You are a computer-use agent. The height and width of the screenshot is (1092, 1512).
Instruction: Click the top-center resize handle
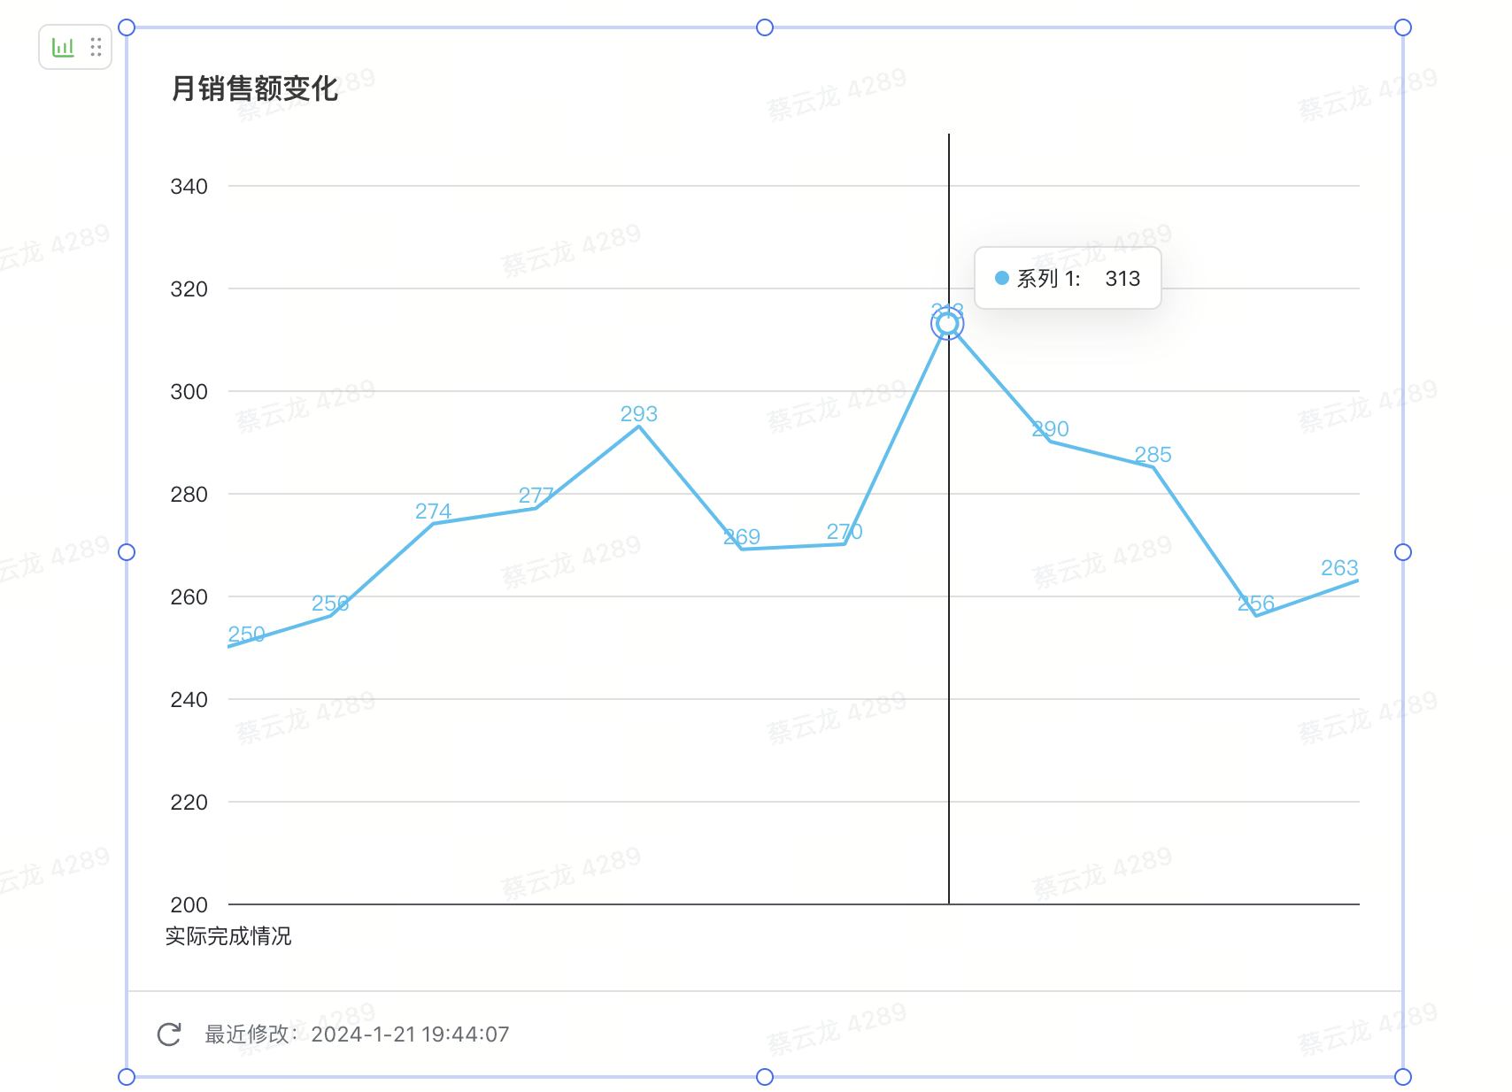pos(765,27)
